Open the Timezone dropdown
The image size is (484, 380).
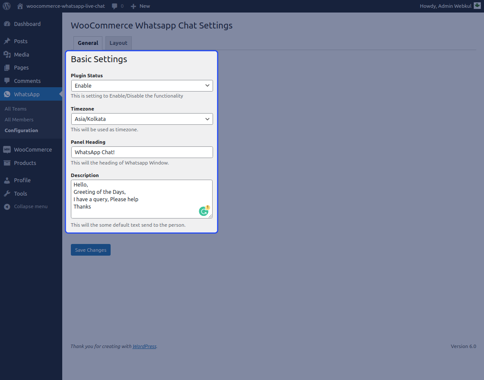coord(142,119)
